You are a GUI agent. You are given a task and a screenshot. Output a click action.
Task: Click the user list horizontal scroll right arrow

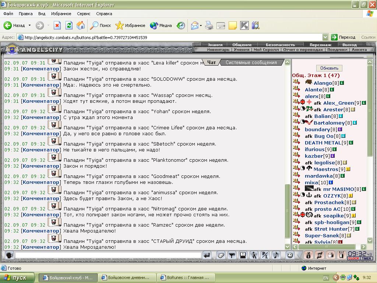(x=363, y=247)
